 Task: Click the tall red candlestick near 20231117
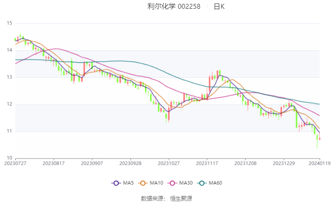pos(209,84)
